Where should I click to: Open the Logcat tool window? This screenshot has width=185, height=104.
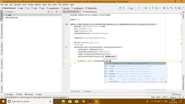click(9, 94)
